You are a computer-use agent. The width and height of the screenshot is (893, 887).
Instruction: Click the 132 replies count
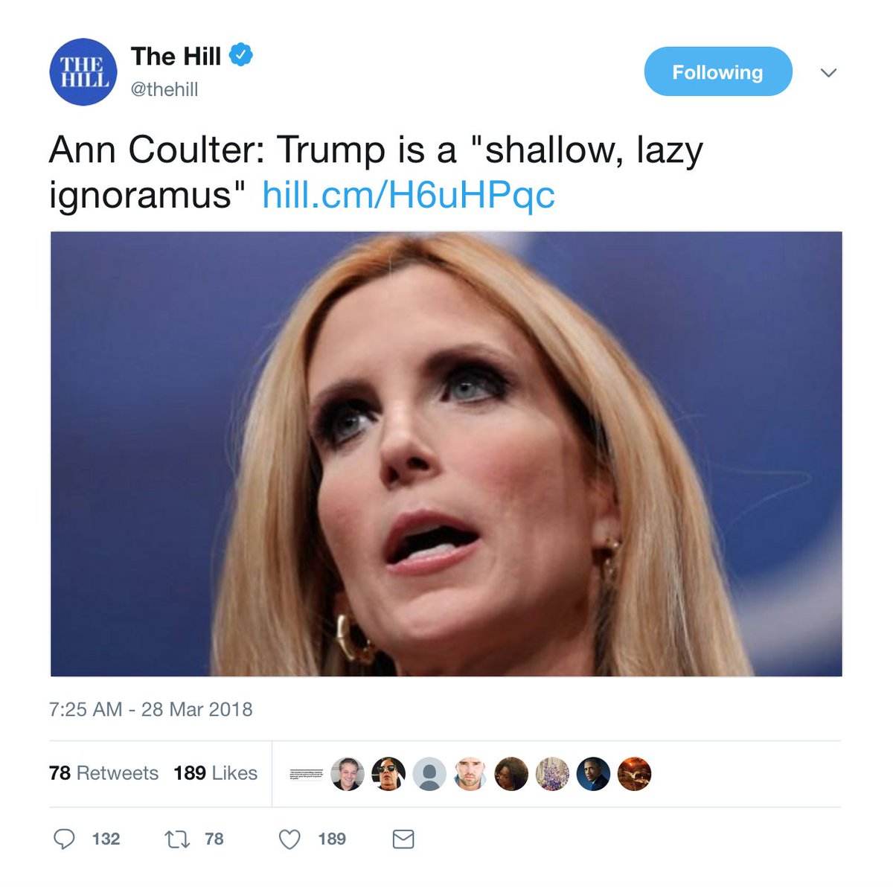click(106, 839)
